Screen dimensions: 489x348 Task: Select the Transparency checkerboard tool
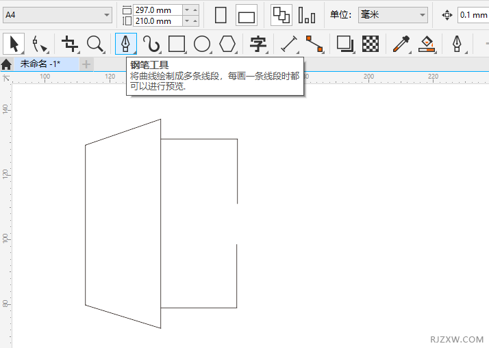point(371,44)
